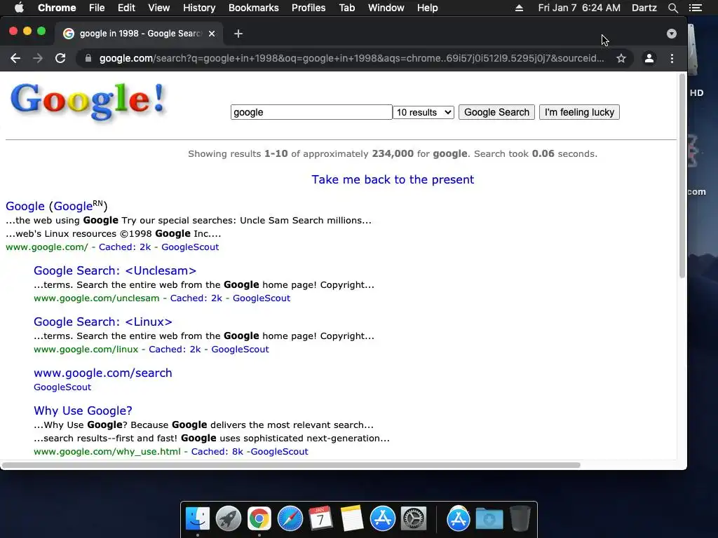
Task: Click the browser forward arrow
Action: click(38, 58)
